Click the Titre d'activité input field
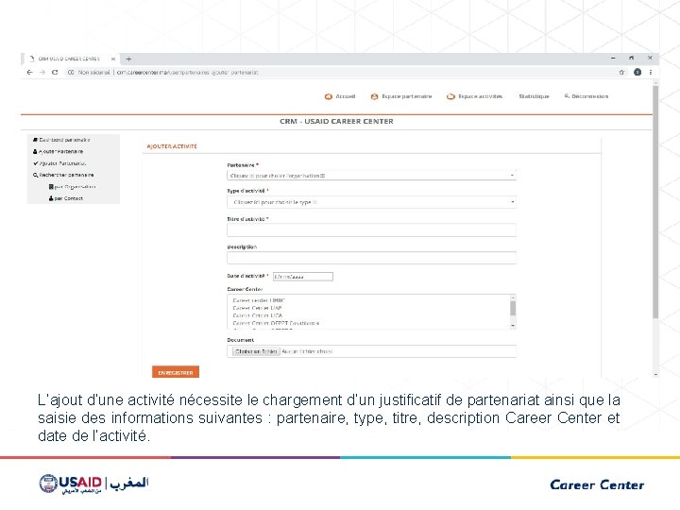This screenshot has height=510, width=680. point(372,230)
